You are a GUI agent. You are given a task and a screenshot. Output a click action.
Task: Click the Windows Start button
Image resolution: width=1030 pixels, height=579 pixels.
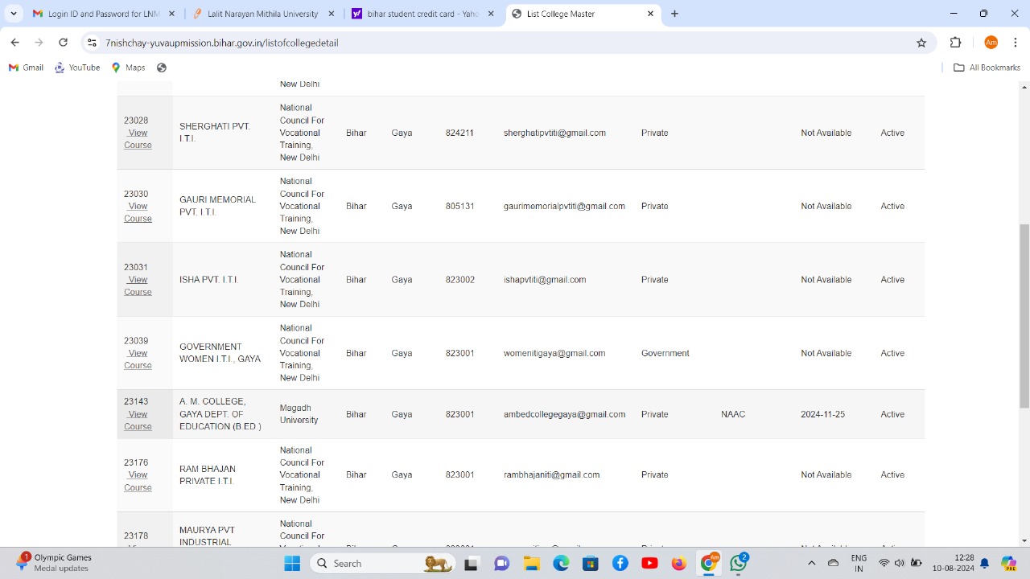click(292, 564)
